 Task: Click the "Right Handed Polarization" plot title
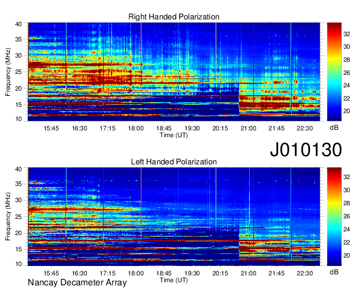tap(174, 17)
